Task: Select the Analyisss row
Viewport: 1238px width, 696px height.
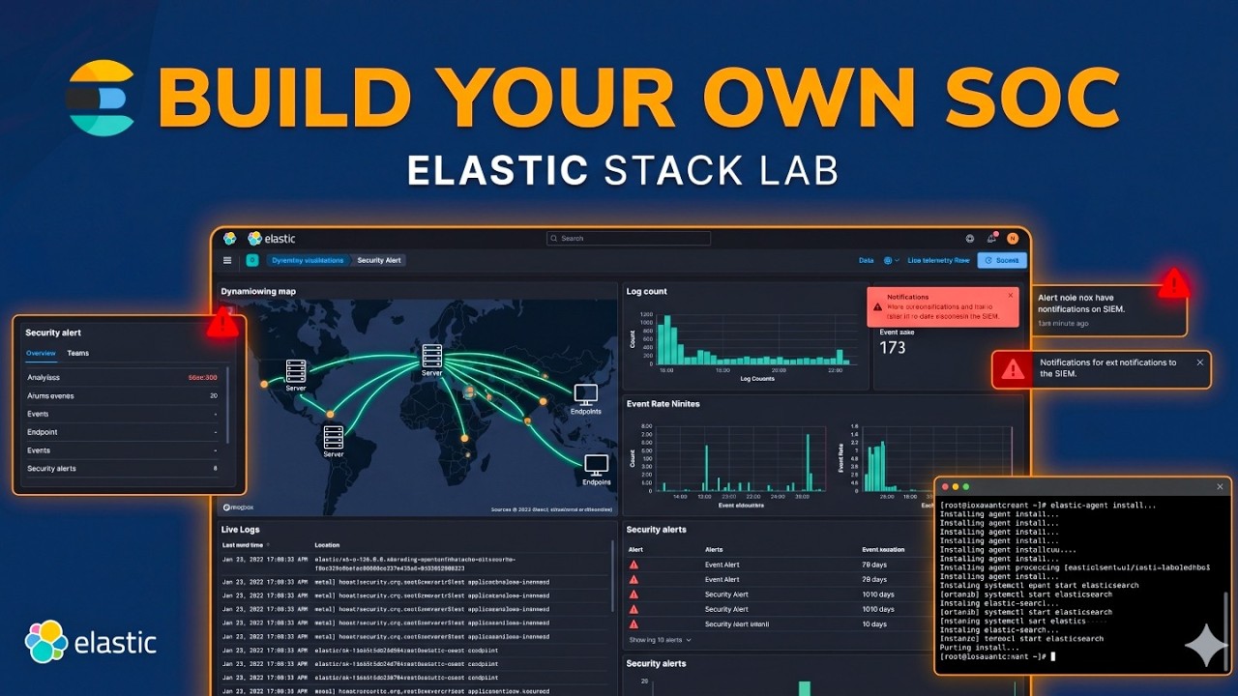Action: (122, 378)
